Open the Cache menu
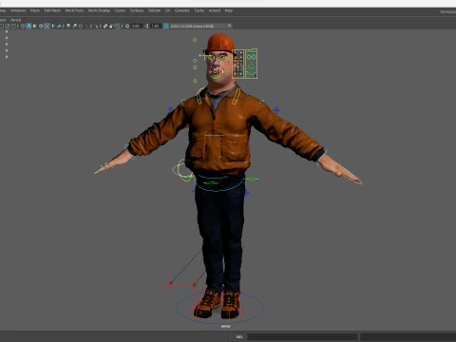The height and width of the screenshot is (342, 456). [199, 10]
